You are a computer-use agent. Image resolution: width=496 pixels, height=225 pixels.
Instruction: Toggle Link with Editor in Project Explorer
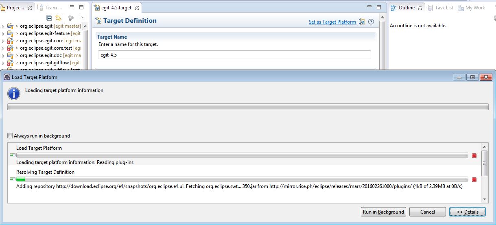coord(58,18)
